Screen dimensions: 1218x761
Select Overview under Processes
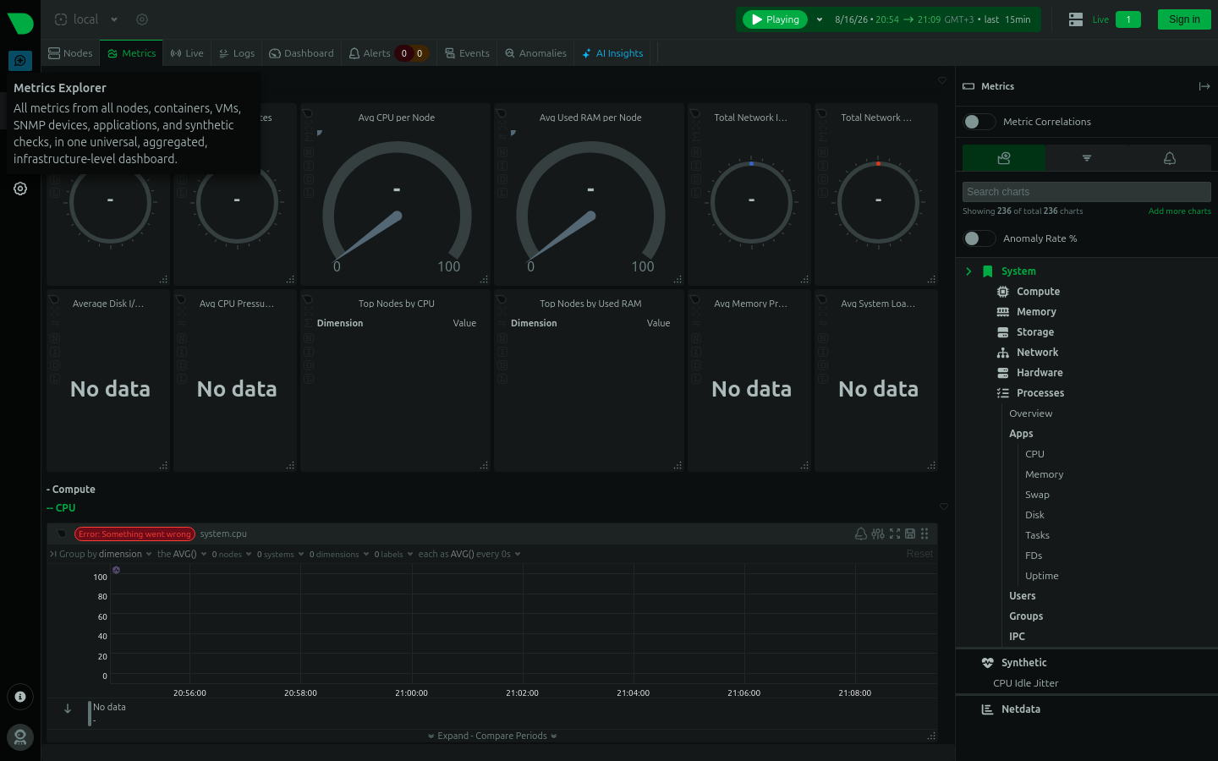click(1031, 413)
